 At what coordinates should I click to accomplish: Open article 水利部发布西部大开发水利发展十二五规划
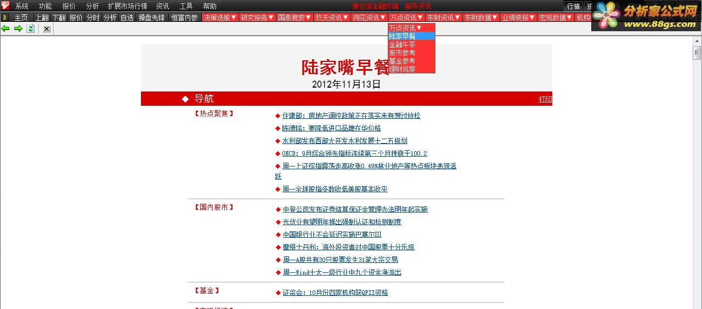coord(344,141)
